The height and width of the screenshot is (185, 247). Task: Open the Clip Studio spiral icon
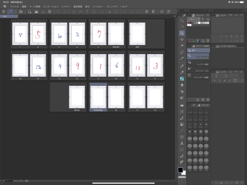tap(21, 12)
